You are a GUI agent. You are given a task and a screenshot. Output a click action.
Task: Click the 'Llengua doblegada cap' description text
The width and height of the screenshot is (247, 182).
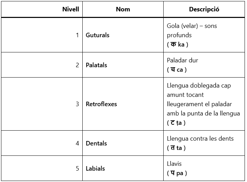tap(199, 85)
